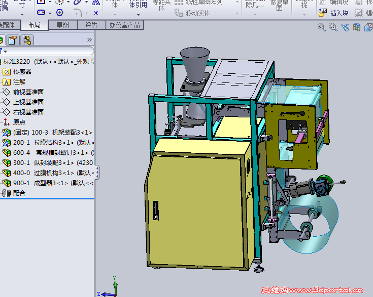Open fillet tool dropdown arrow
This screenshot has width=373, height=297.
pyautogui.click(x=87, y=13)
